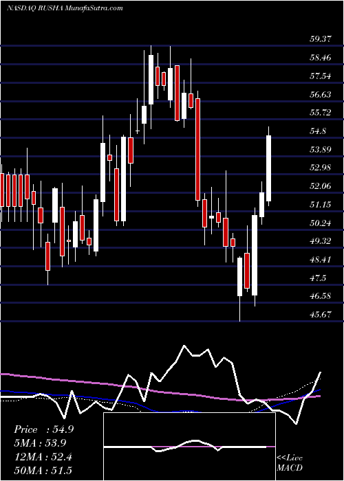Viewport: 344px width, 481px height.
Task: Click the 58.46 price axis label
Action: point(320,57)
